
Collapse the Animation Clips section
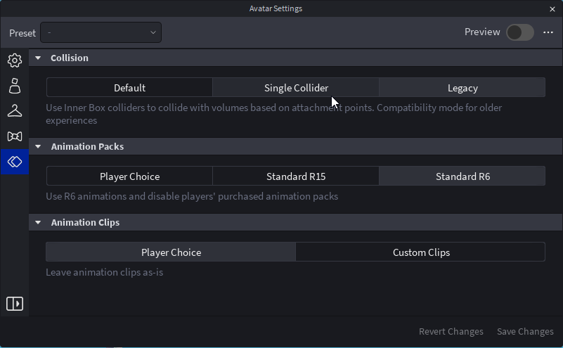[x=38, y=223]
